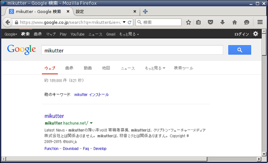Click 検索 in the black Google bar
Viewport: 268px width, 163px height.
point(26,34)
